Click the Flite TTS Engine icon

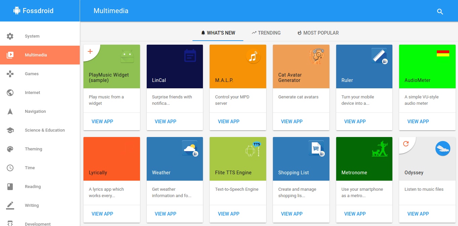pyautogui.click(x=253, y=149)
